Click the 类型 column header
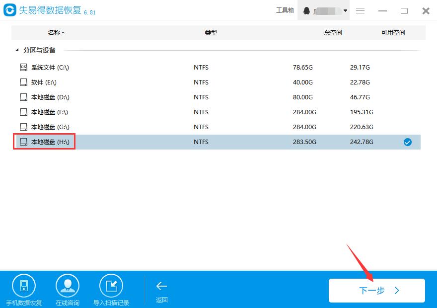Screen dimensions: 437x308 click(211, 33)
